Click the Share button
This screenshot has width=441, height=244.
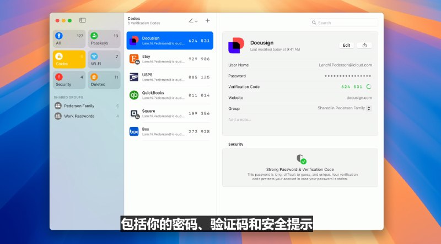(364, 45)
